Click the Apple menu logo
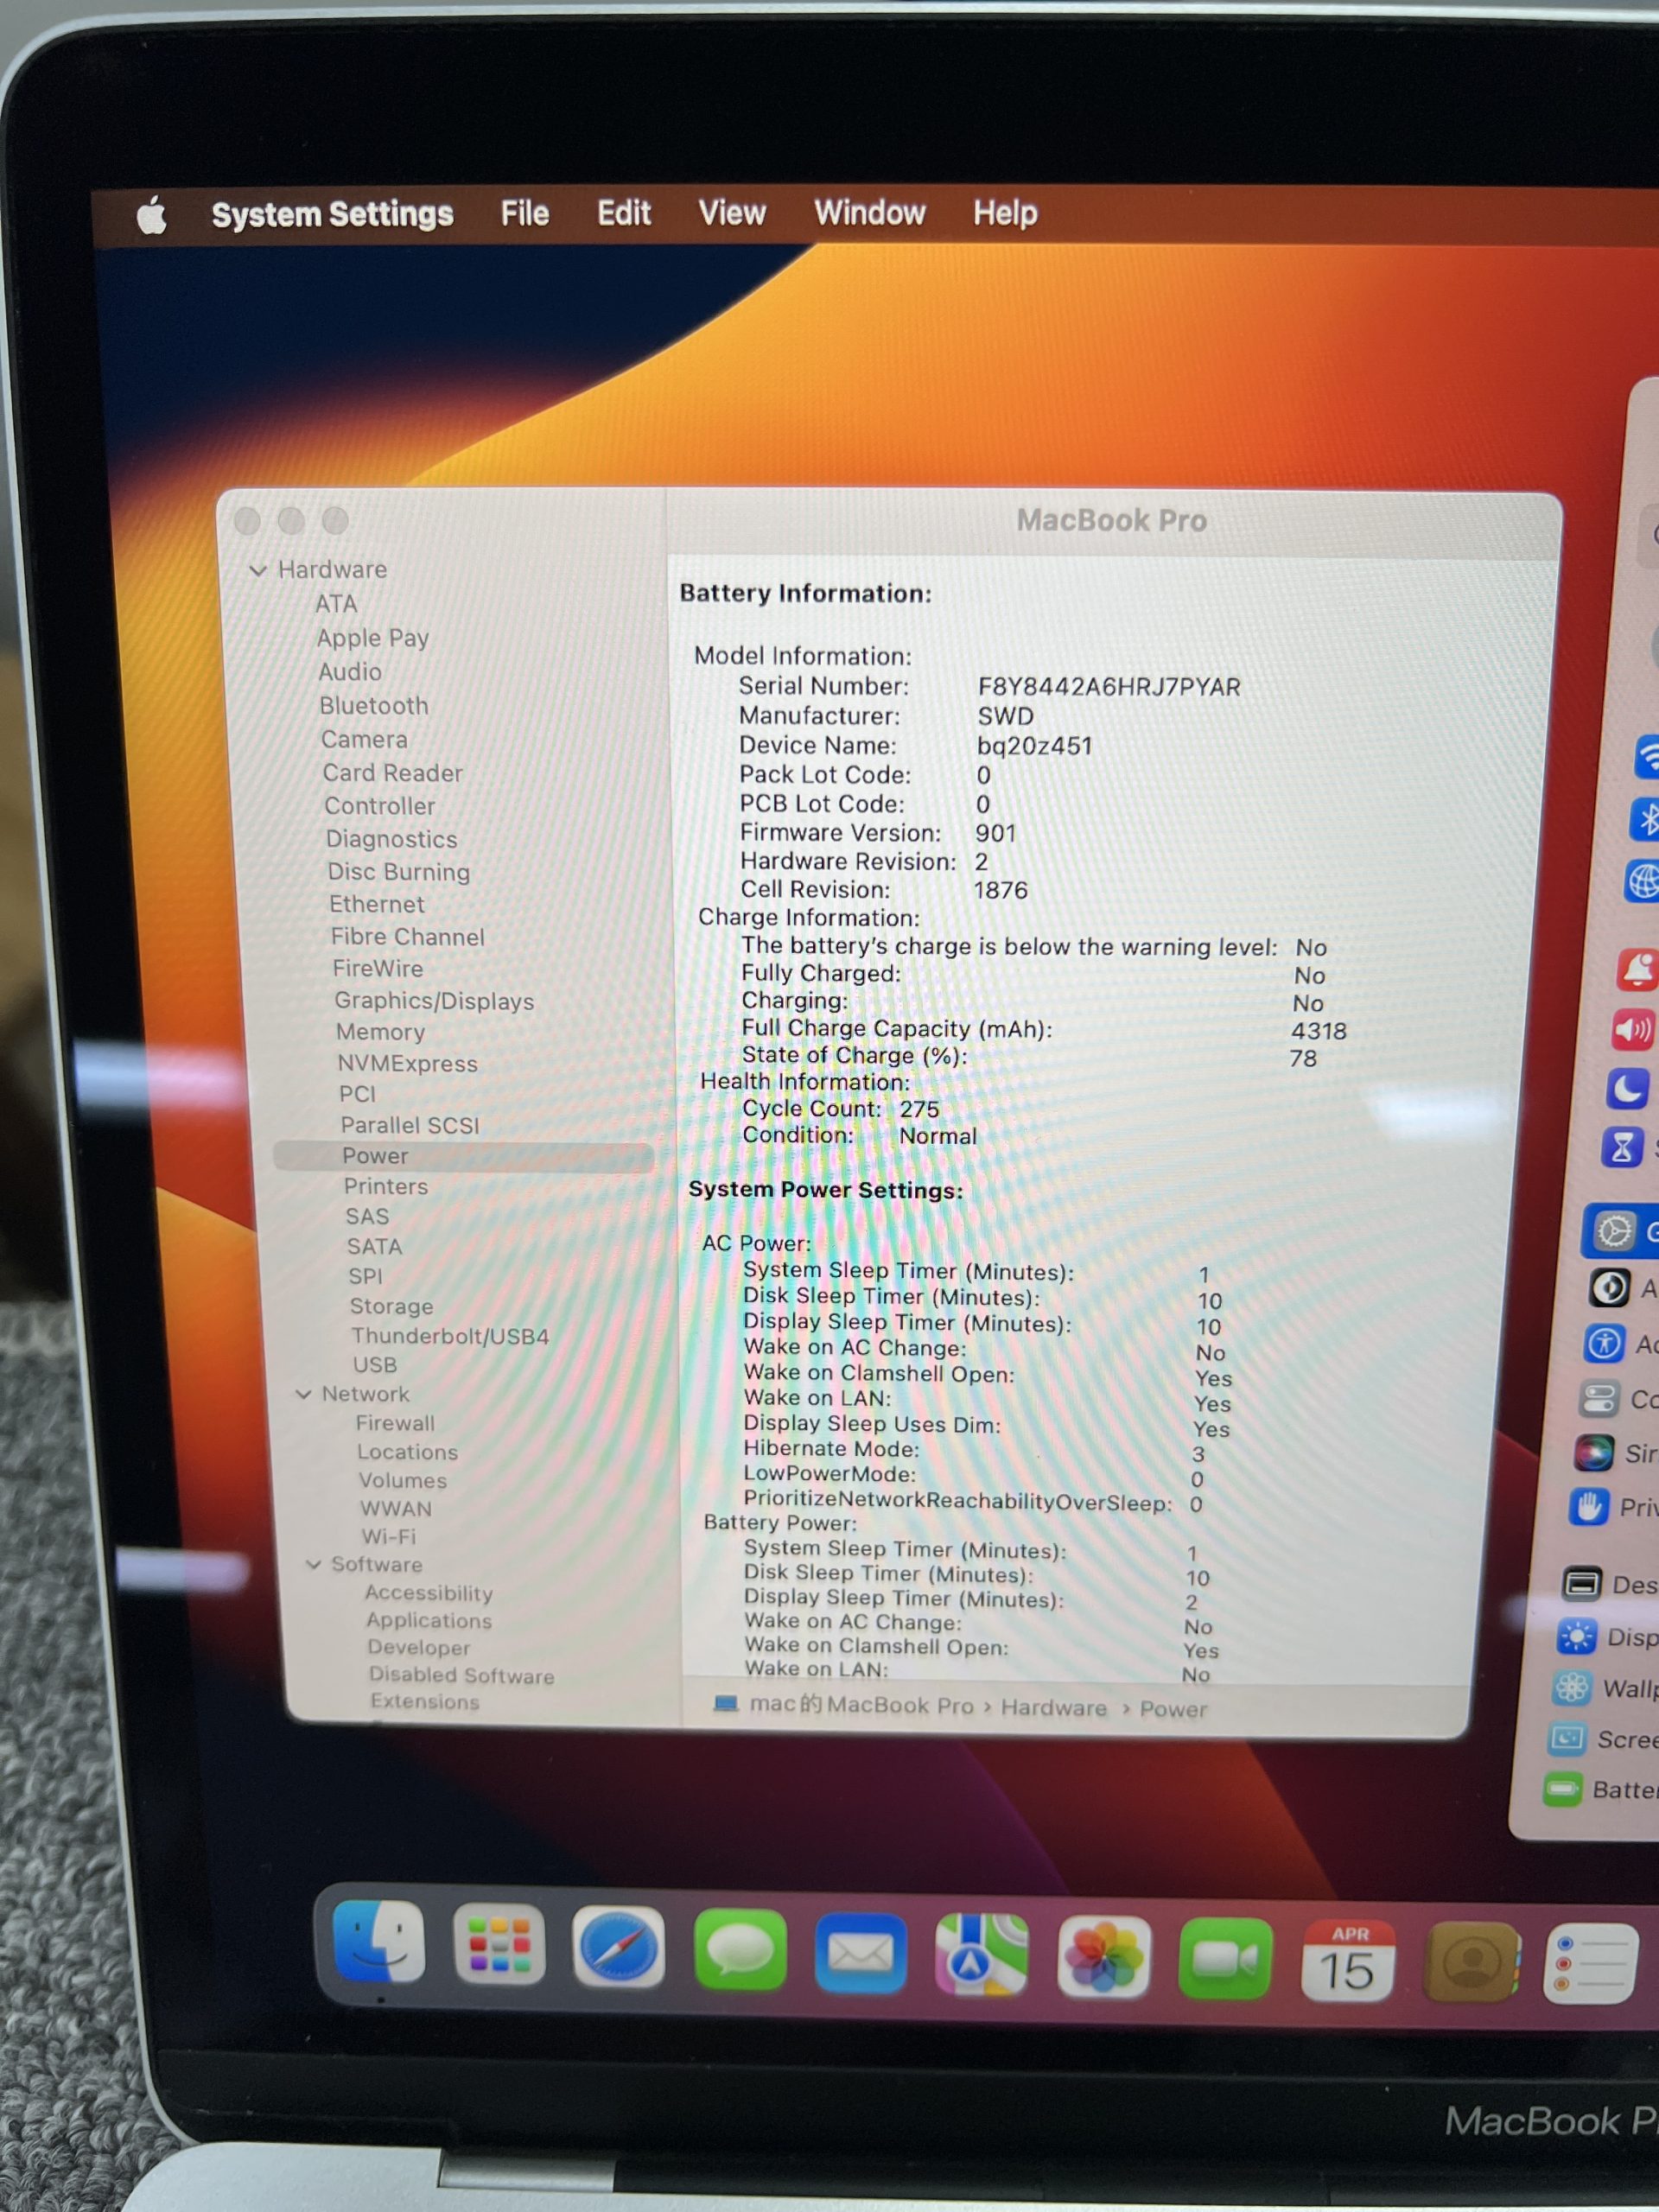Screen dimensions: 1659x2212 point(152,215)
